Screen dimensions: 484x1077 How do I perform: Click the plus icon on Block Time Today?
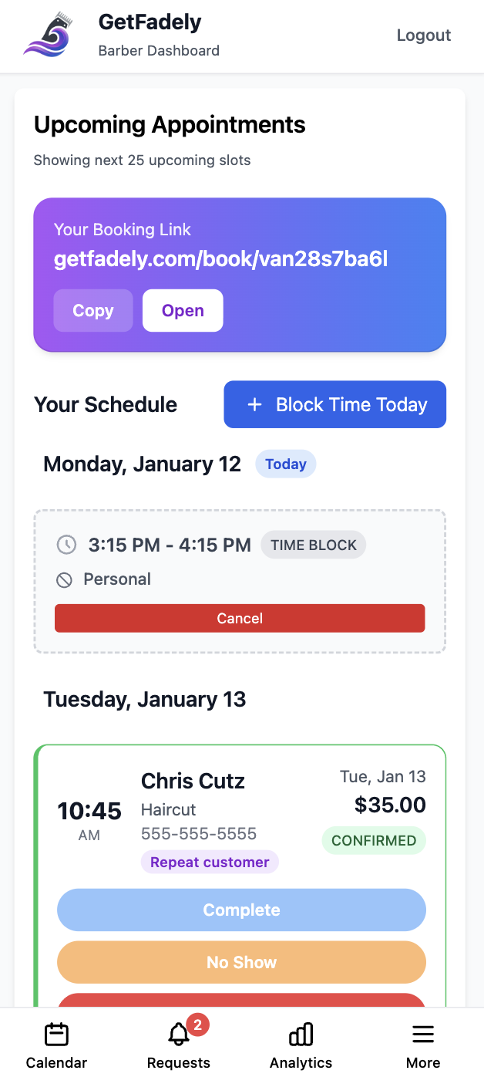tap(254, 404)
